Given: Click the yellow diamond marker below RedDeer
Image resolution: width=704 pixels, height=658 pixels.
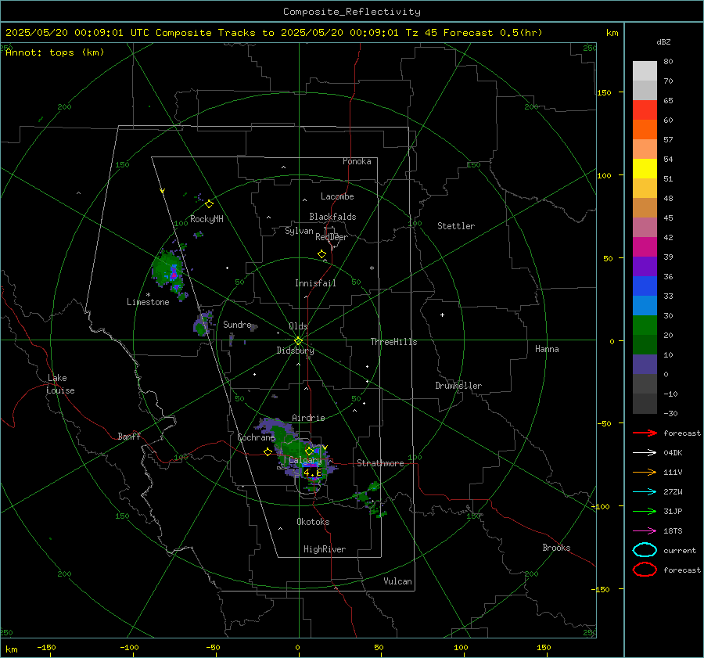Looking at the screenshot, I should pyautogui.click(x=321, y=254).
